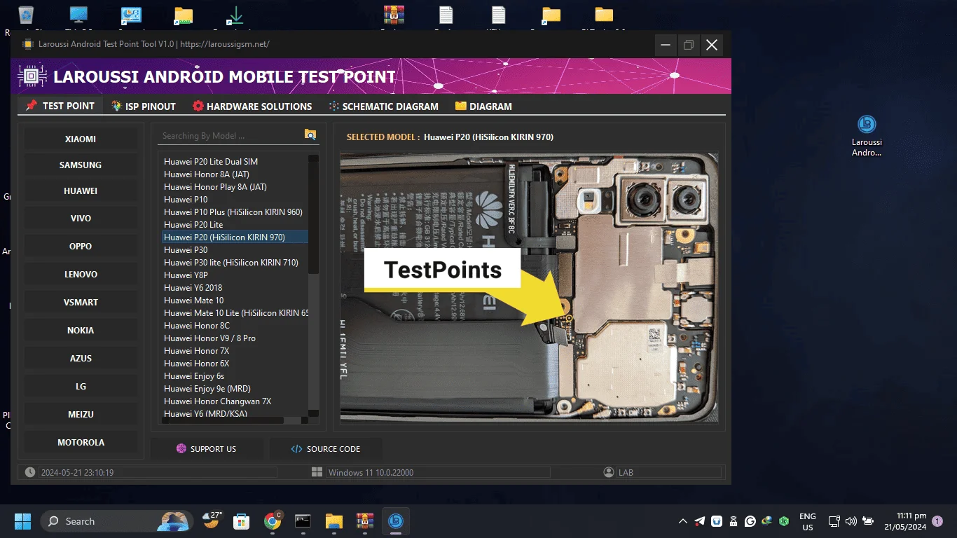
Task: Focus the Searching By Model field
Action: pos(230,135)
